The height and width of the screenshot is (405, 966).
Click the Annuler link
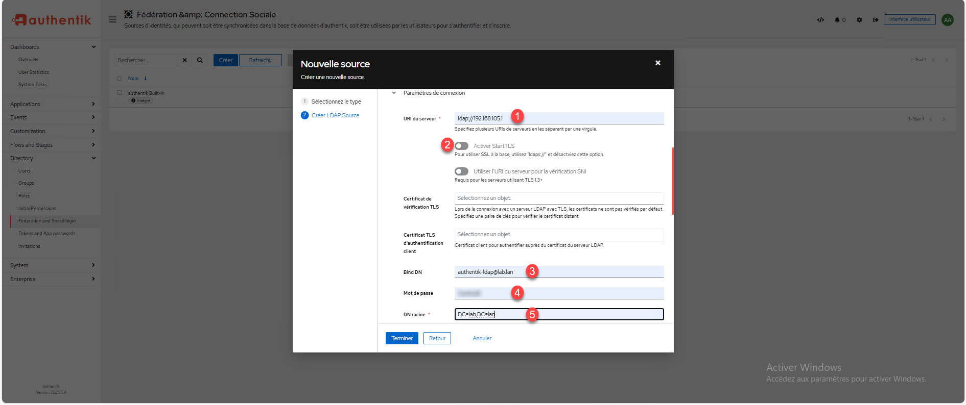[x=482, y=338]
